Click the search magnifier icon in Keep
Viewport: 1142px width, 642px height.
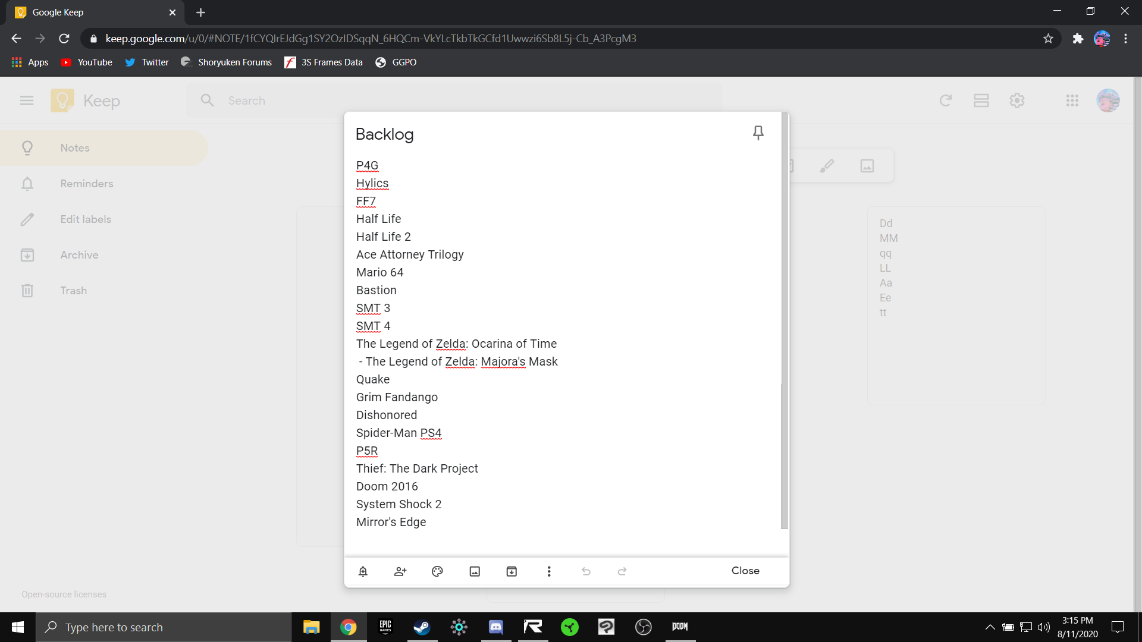click(207, 100)
